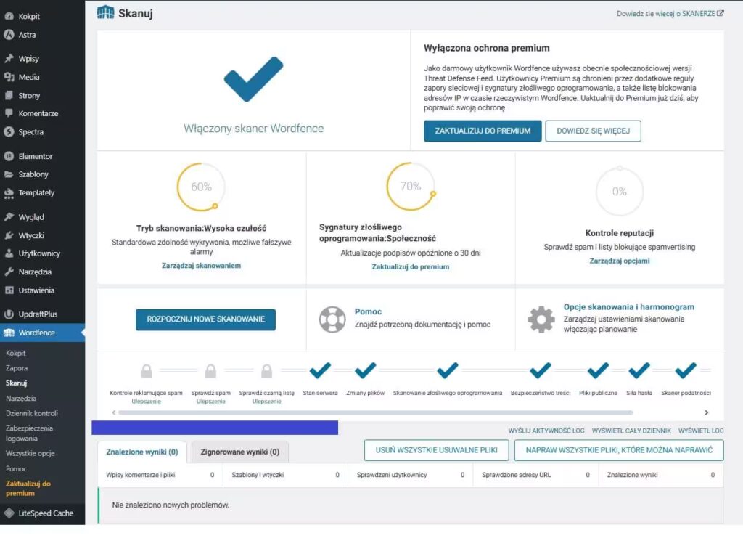Open Wordfence Zapora submenu item
Viewport: 743px width, 554px height.
(x=17, y=368)
